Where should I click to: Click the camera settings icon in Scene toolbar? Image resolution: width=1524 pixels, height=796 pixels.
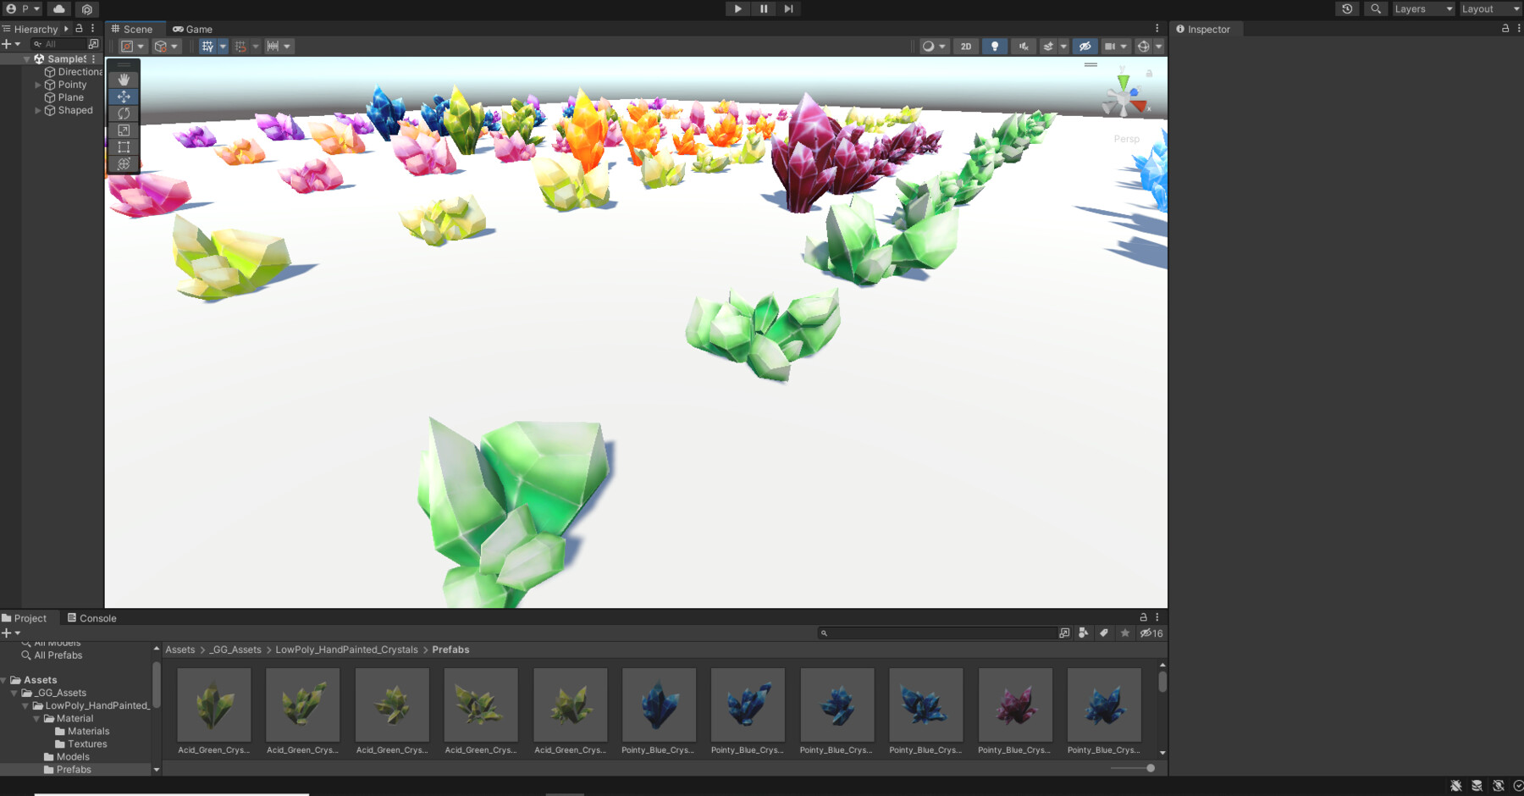(1112, 46)
